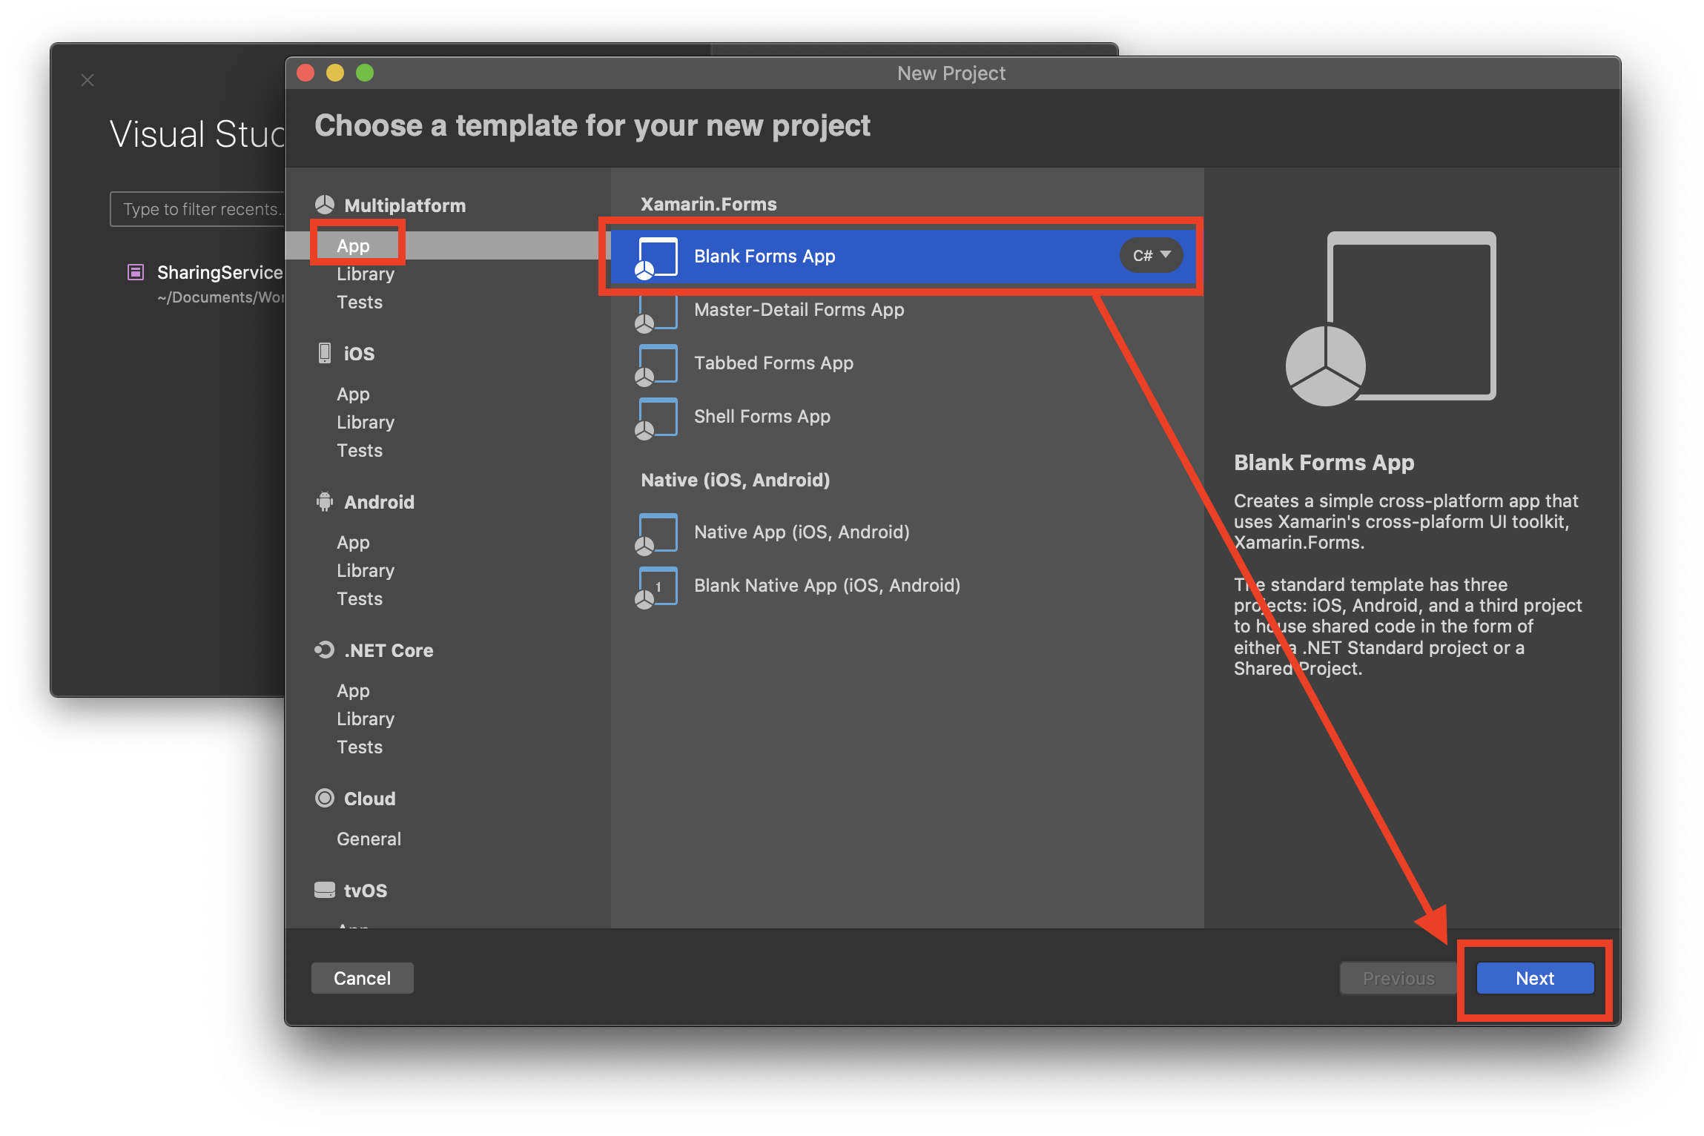The width and height of the screenshot is (1704, 1136).
Task: Select Tests under iOS section
Action: tap(360, 450)
